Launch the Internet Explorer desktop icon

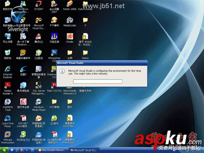coord(8,69)
